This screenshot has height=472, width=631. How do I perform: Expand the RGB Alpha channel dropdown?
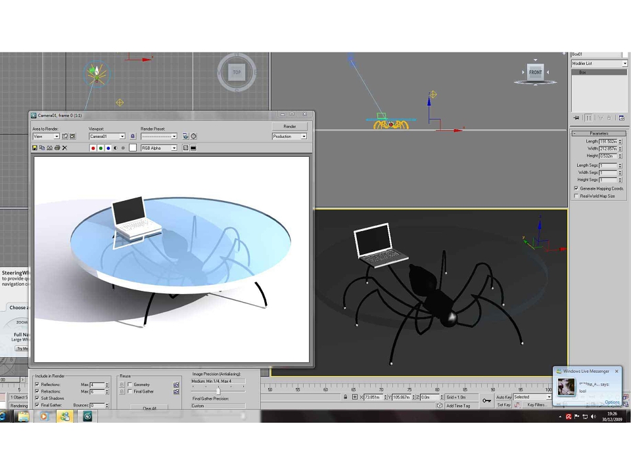click(x=159, y=148)
